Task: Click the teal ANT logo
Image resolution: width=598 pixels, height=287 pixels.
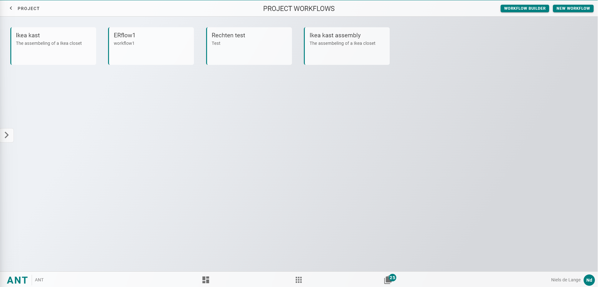Action: tap(18, 280)
